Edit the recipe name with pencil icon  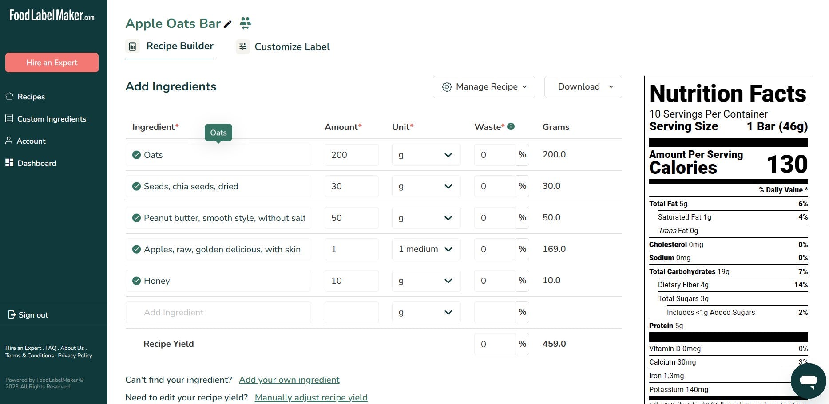coord(228,24)
